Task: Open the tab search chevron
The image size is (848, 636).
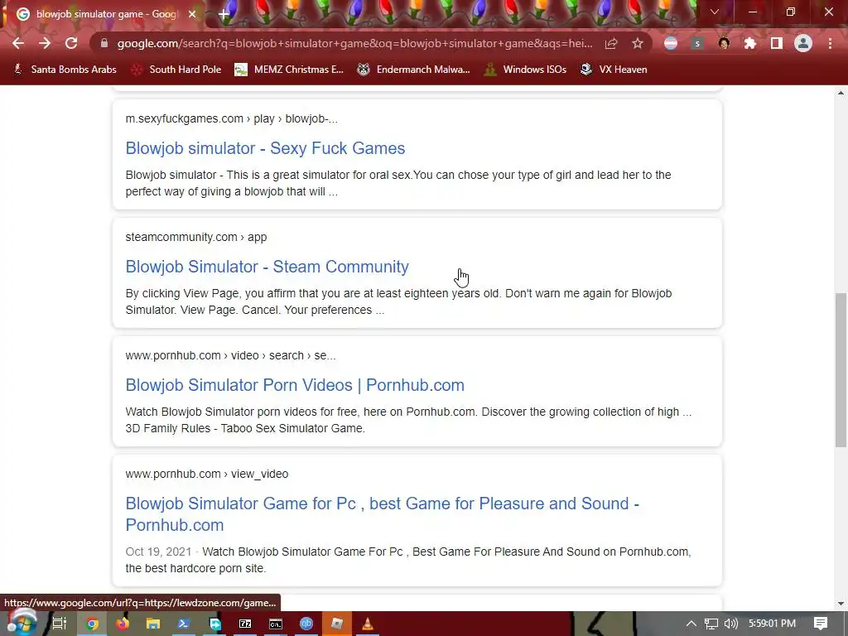Action: (715, 12)
